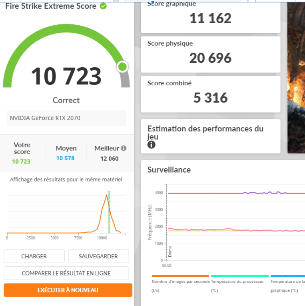Click the Fire Strike scene thumbnail
This screenshot has height=306, width=305.
[x=296, y=78]
